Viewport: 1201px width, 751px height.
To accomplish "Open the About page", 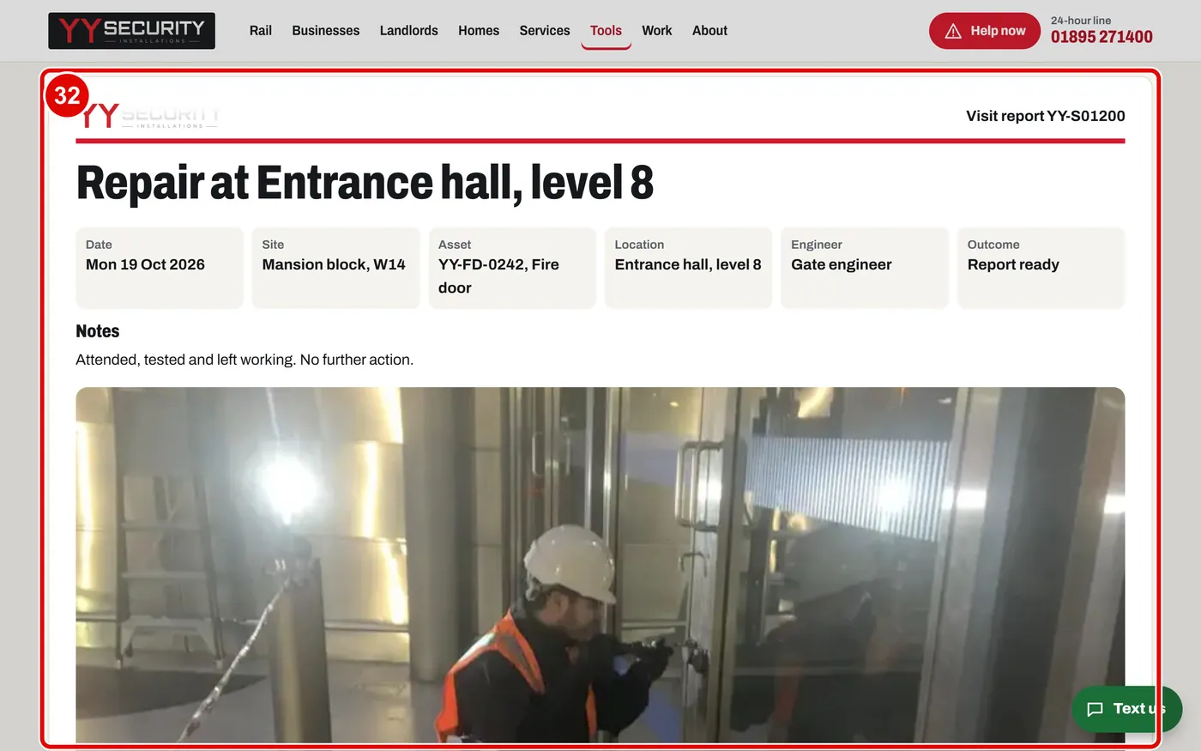I will coord(710,31).
